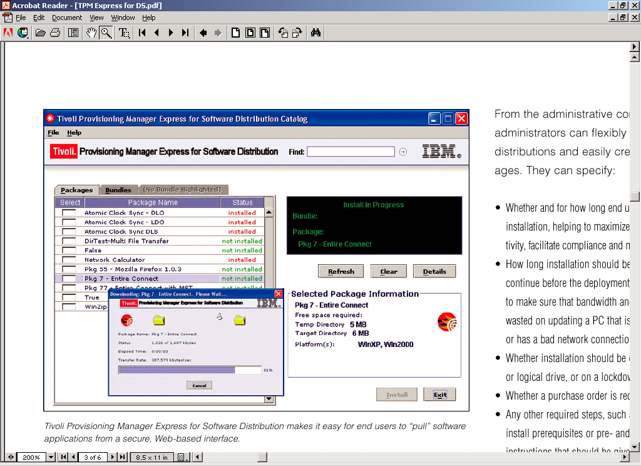641x466 pixels.
Task: Click the Refresh button
Action: point(341,271)
